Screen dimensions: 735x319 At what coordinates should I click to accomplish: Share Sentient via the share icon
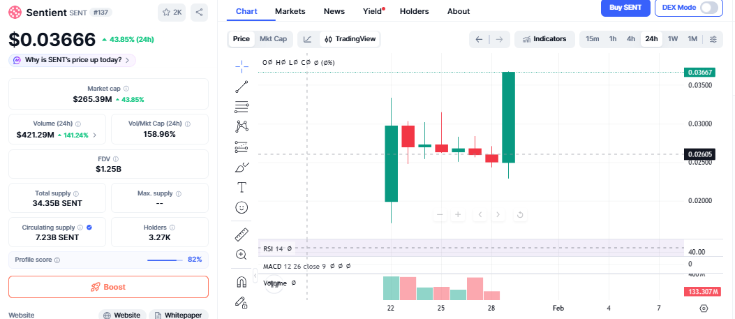coord(200,12)
